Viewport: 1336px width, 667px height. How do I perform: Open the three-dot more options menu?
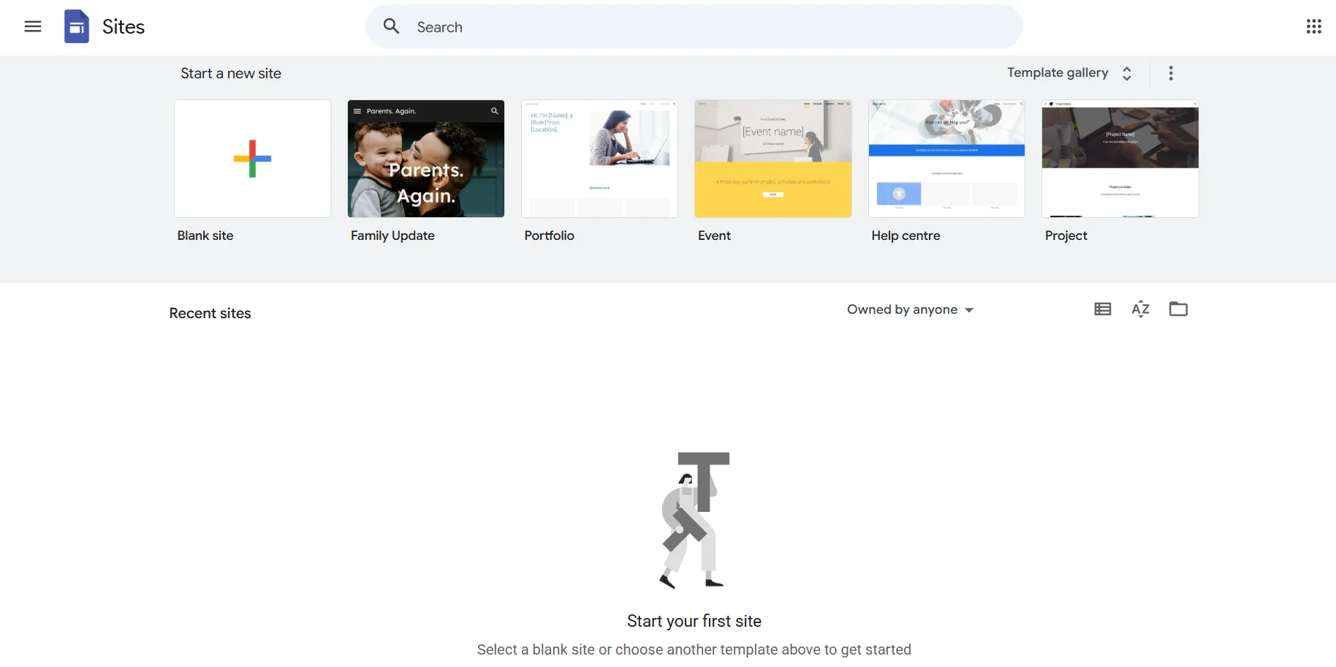click(x=1171, y=73)
